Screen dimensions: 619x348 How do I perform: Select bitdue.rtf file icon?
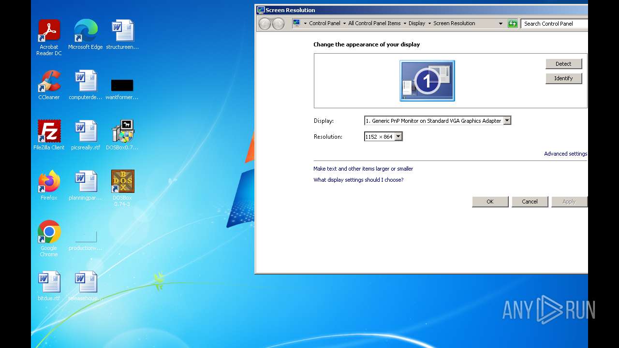(49, 286)
